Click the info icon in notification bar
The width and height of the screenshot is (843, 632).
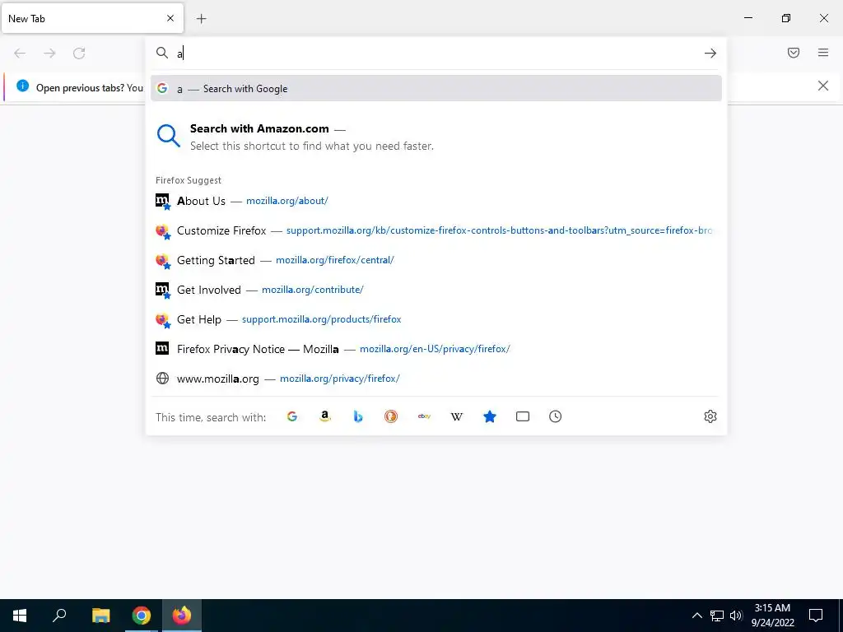[22, 86]
